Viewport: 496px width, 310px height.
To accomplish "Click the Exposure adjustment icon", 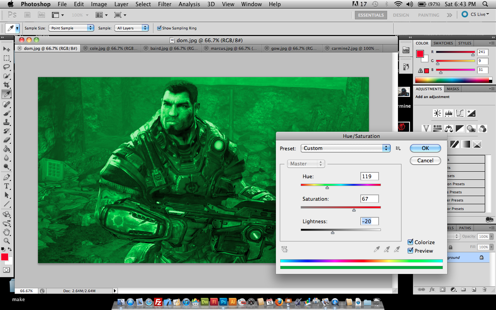I will [471, 113].
